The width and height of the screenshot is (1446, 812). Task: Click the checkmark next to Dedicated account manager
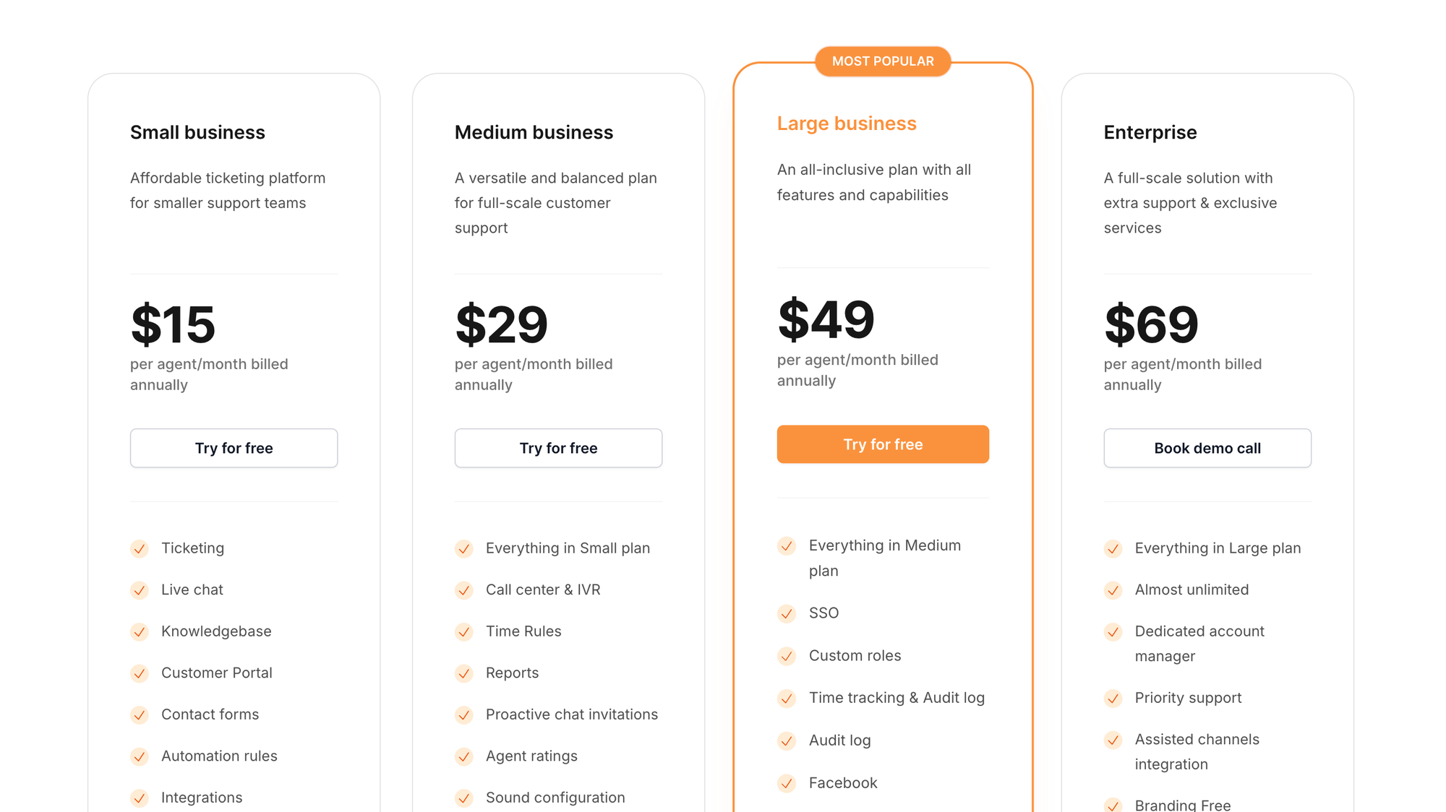click(x=1113, y=632)
